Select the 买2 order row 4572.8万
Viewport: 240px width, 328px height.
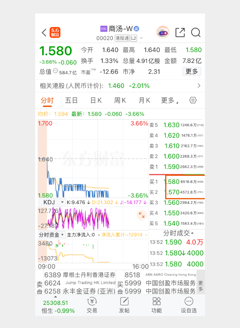tap(177, 192)
